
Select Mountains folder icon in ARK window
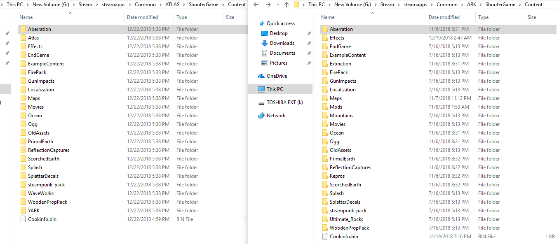pos(325,116)
